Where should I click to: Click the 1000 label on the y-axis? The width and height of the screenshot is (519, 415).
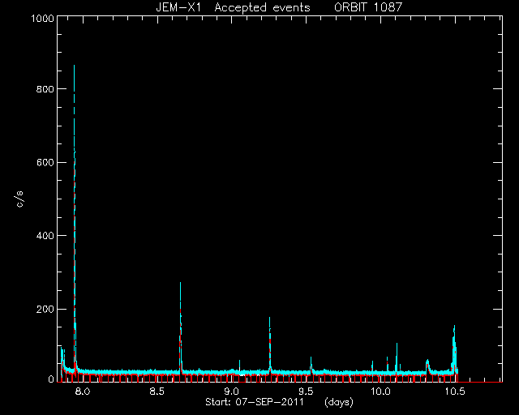point(42,19)
